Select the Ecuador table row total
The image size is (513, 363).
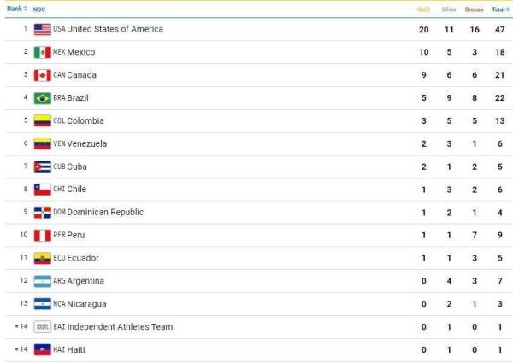click(x=498, y=258)
